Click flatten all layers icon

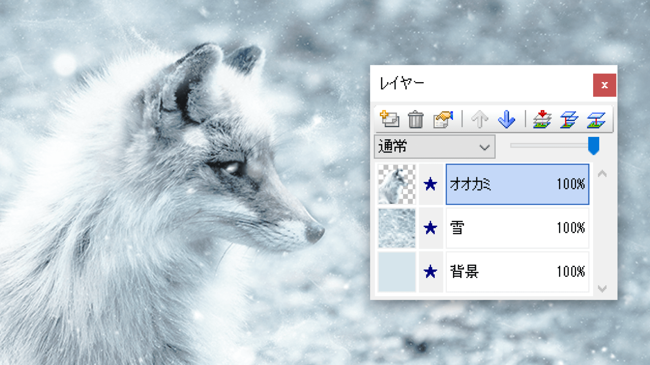coord(596,119)
